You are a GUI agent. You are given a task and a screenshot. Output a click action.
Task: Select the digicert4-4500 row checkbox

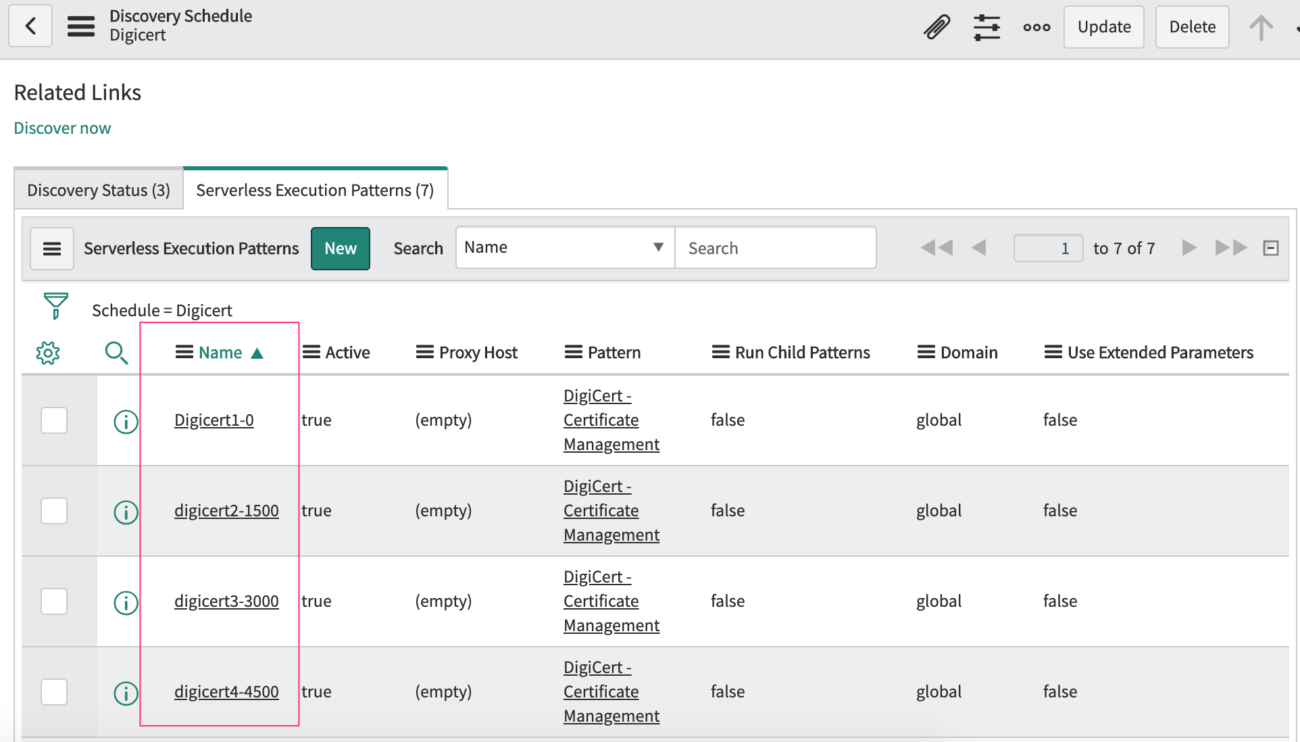54,692
